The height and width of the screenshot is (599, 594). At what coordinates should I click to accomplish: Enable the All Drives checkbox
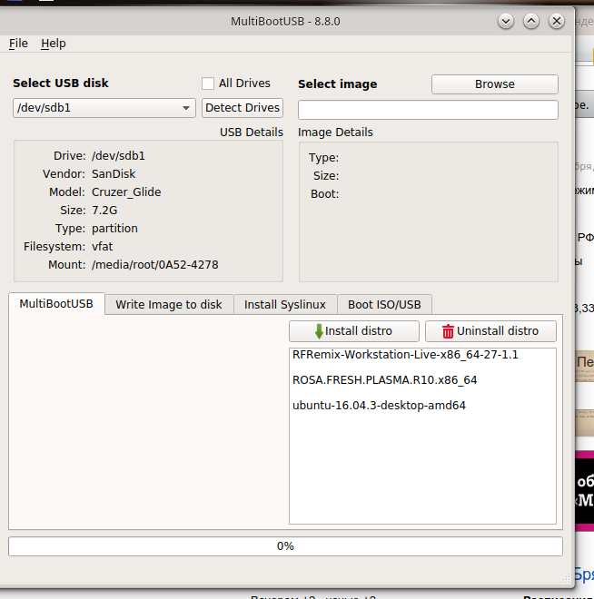208,83
